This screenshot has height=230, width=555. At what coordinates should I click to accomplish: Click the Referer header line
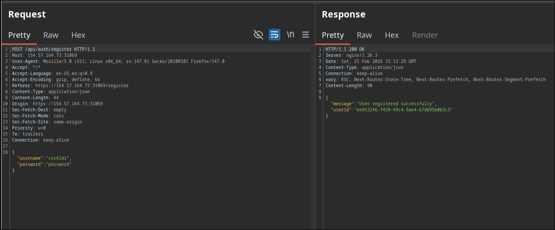[x=70, y=86]
